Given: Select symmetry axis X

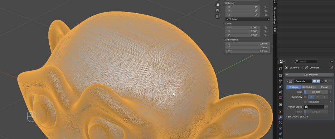Looking at the screenshot, I should pyautogui.click(x=311, y=97).
